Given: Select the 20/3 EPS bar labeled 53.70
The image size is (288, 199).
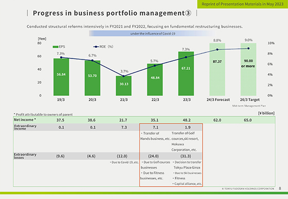Looking at the screenshot, I should tap(93, 78).
